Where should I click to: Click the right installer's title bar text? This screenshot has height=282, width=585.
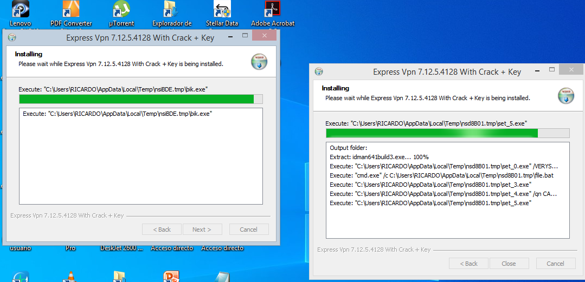click(447, 72)
